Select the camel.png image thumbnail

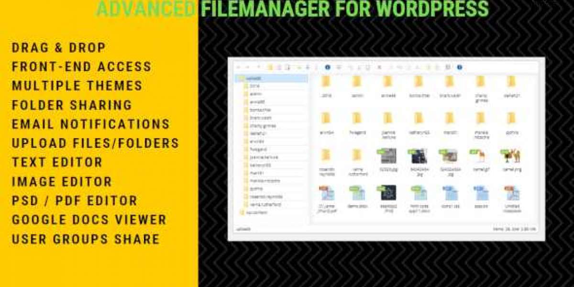(511, 155)
